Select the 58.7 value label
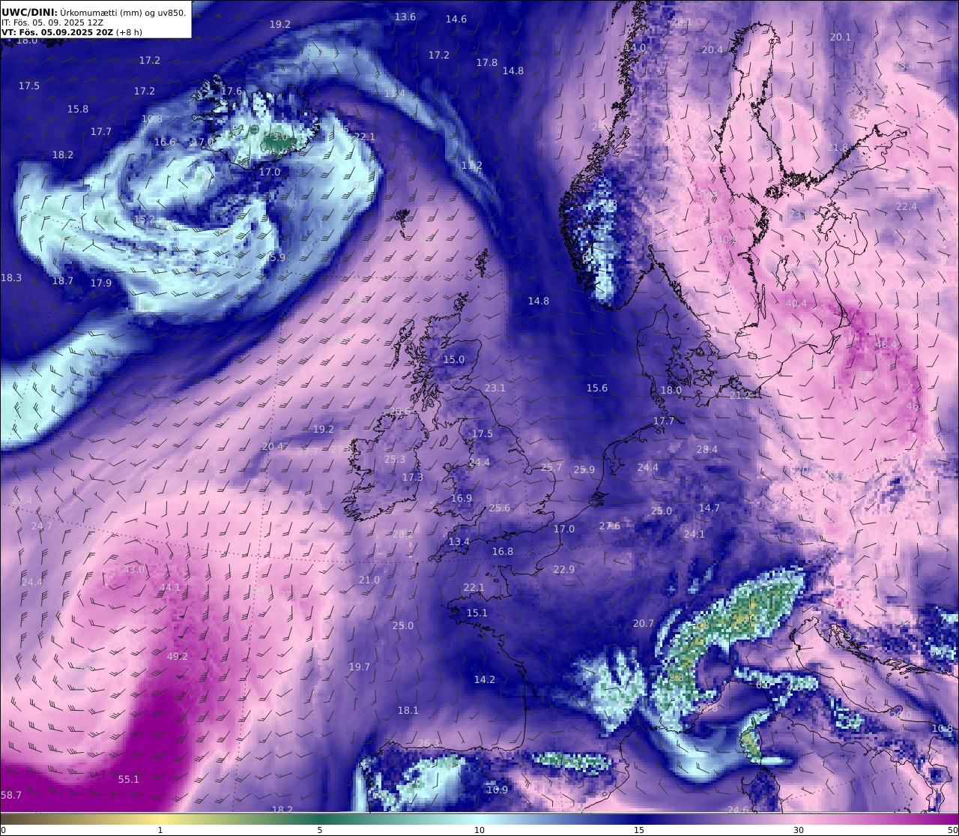Viewport: 959px width, 836px height. [x=11, y=795]
